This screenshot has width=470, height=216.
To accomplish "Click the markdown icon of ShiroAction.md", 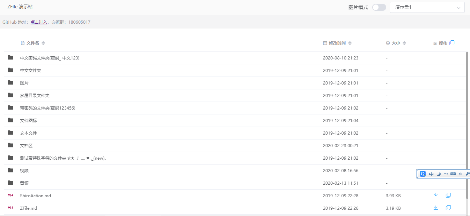I will tap(10, 195).
